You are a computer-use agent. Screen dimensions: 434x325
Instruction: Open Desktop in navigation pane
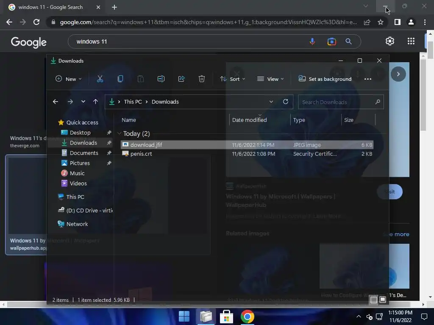pyautogui.click(x=76, y=132)
